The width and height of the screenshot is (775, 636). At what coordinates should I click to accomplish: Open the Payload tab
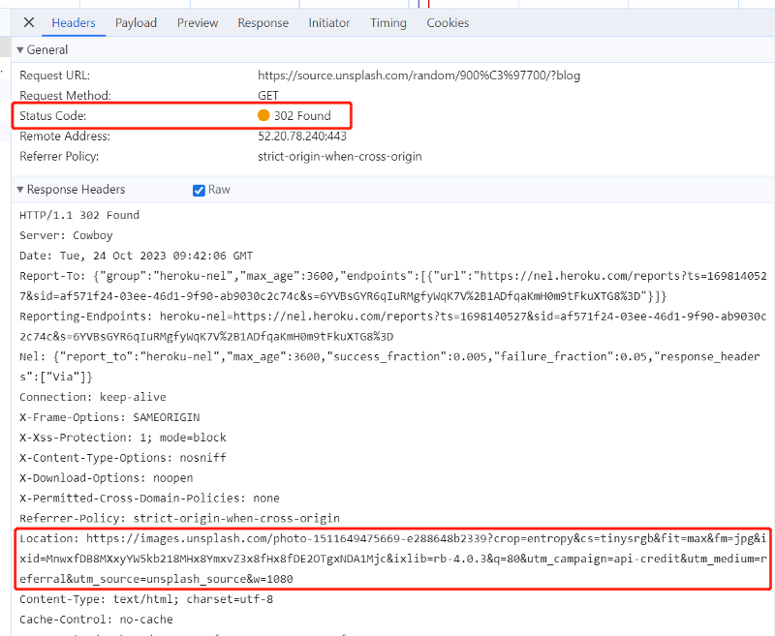[136, 22]
